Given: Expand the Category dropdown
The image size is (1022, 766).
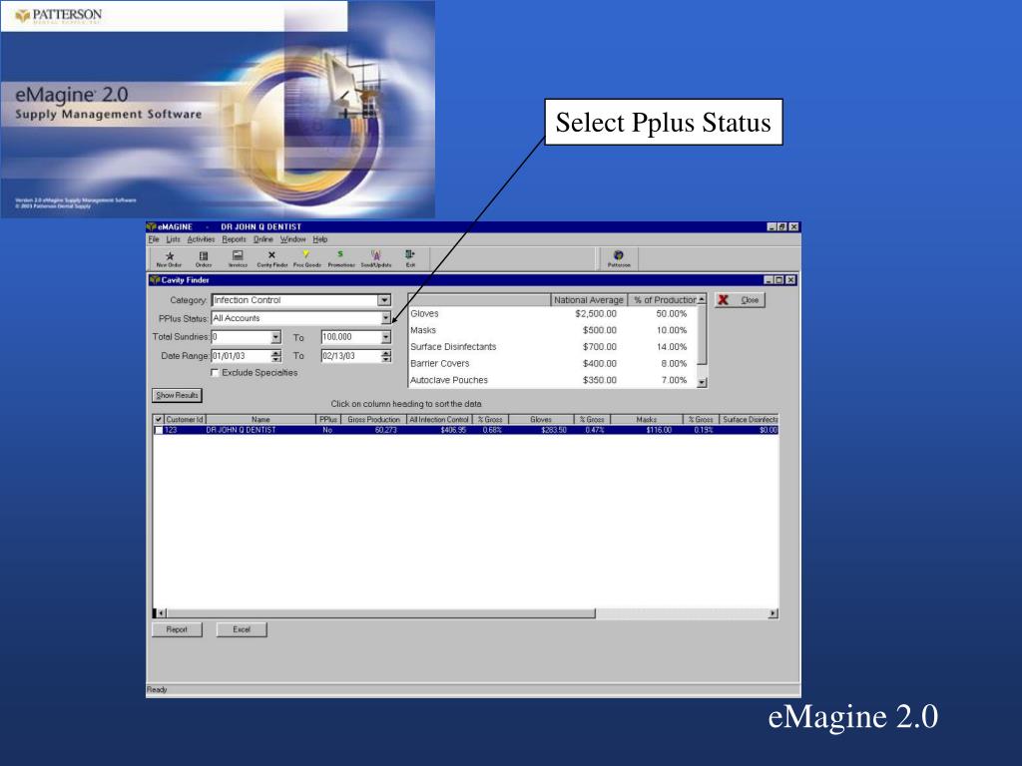Looking at the screenshot, I should point(384,300).
